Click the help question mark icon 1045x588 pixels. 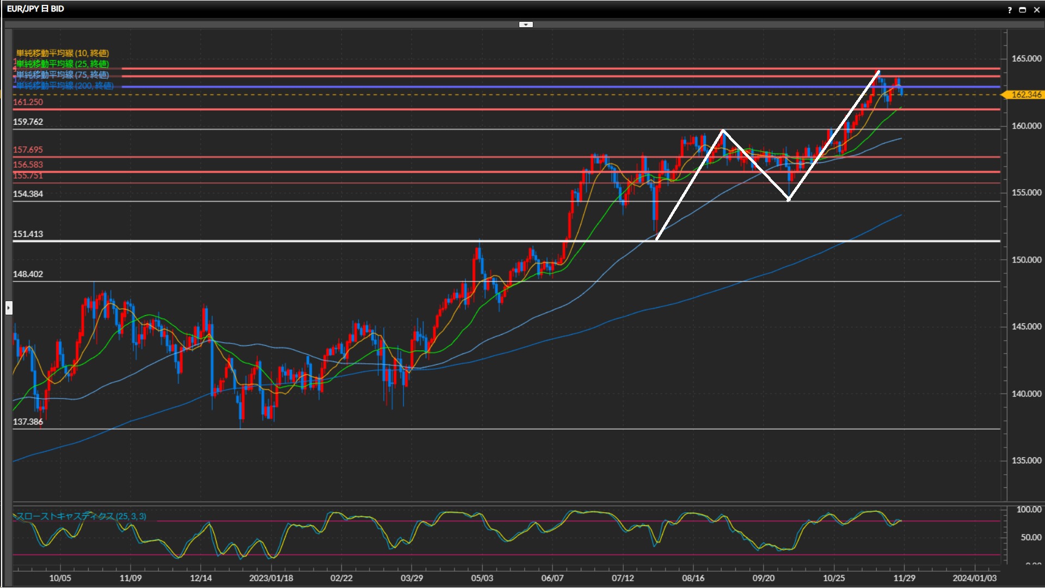click(1010, 10)
